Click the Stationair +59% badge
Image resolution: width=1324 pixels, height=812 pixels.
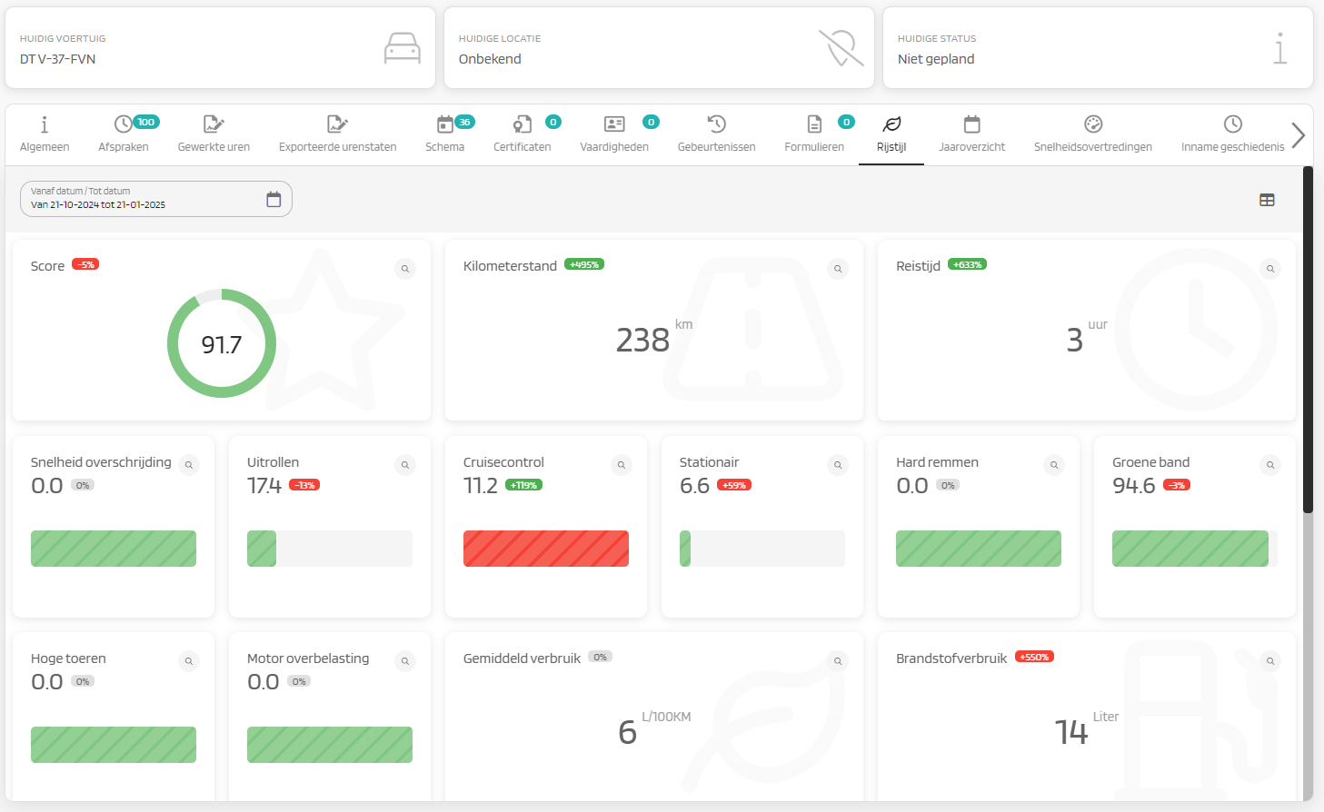tap(734, 485)
